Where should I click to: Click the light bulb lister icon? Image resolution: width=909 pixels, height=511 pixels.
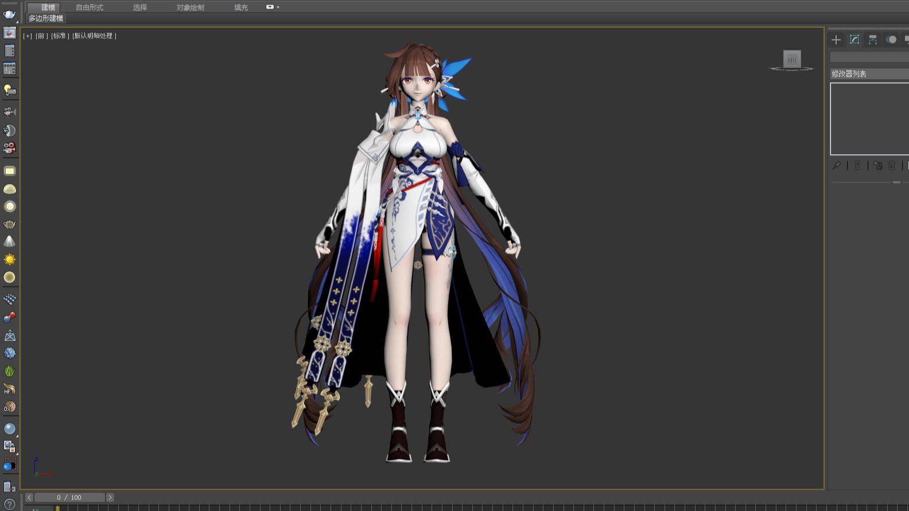pyautogui.click(x=10, y=90)
